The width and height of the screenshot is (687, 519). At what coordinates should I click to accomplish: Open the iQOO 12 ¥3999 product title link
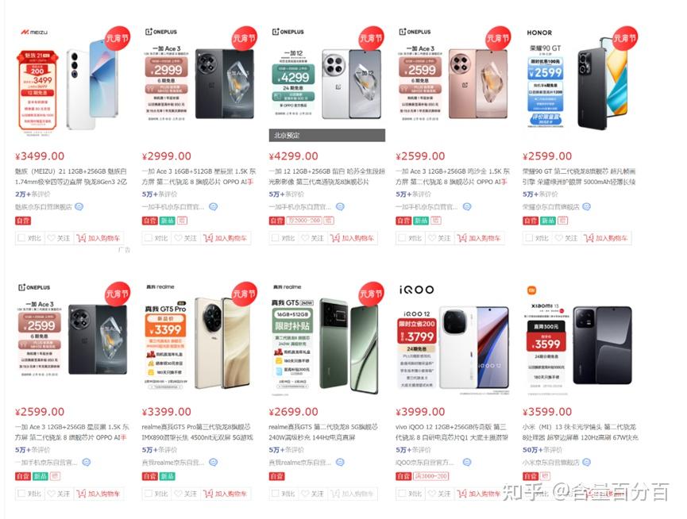click(453, 432)
